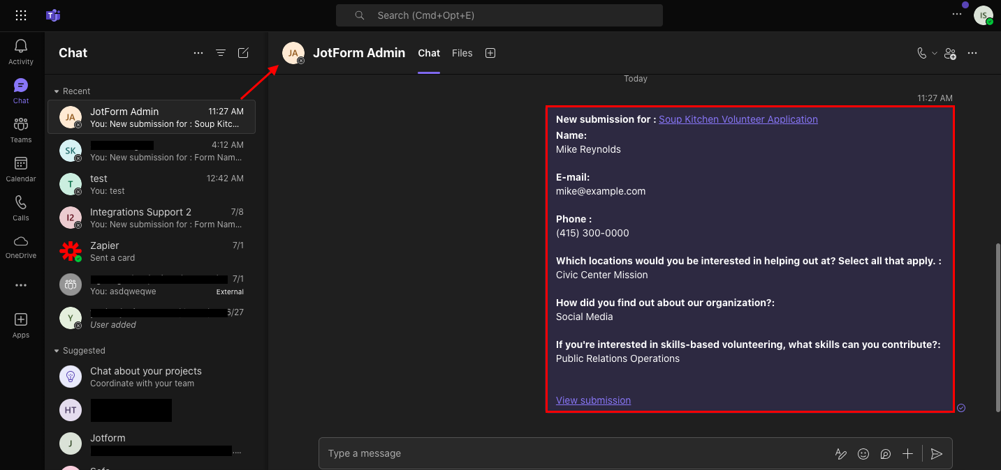Select Chat in the left rail

pos(21,91)
